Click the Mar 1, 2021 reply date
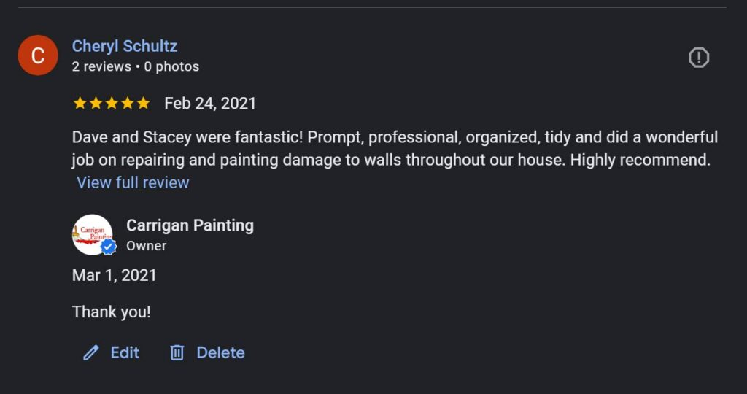The width and height of the screenshot is (747, 394). point(115,276)
